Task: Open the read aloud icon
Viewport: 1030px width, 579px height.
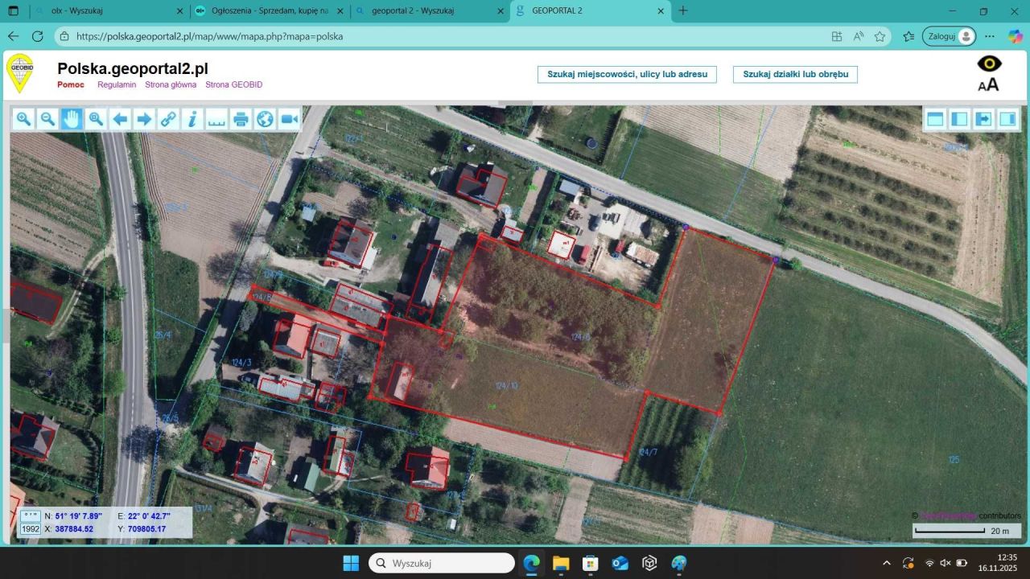Action: [x=859, y=36]
